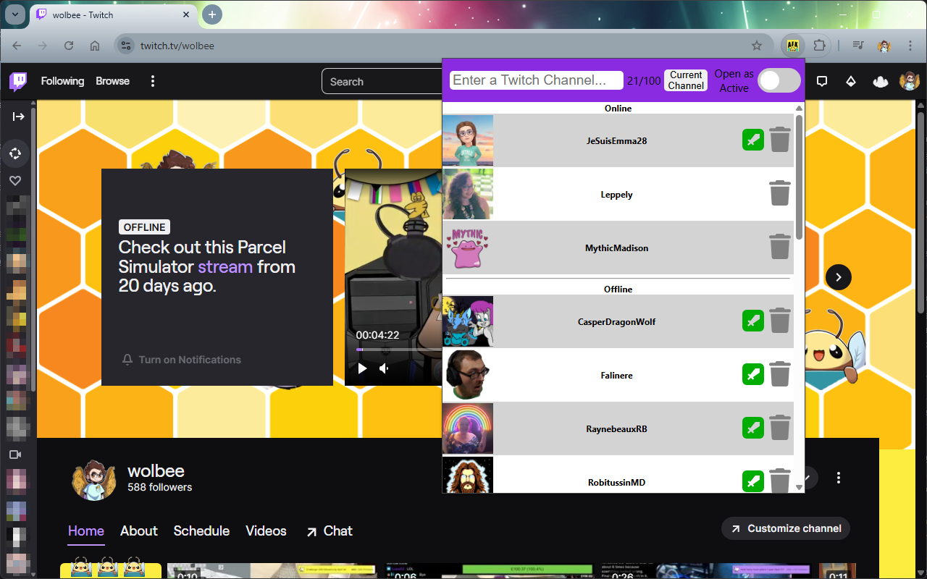Open the Chrome extensions puzzle icon
Screen dimensions: 927x579
point(819,46)
